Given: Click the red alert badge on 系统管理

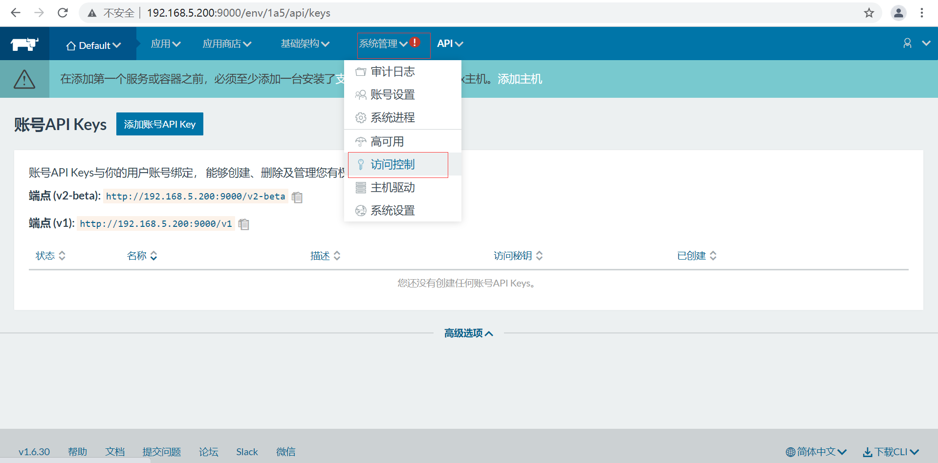Looking at the screenshot, I should [x=414, y=42].
